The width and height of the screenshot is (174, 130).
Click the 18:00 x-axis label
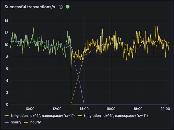pyautogui.click(x=138, y=109)
